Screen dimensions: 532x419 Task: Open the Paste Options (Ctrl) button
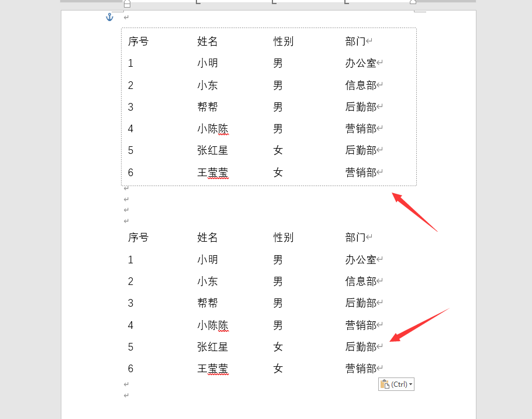tap(396, 384)
